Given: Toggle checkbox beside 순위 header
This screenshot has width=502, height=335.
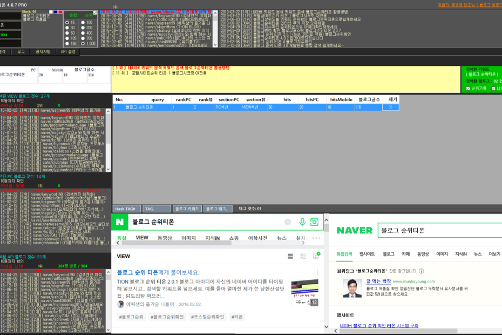Looking at the screenshot, I should coord(95,13).
